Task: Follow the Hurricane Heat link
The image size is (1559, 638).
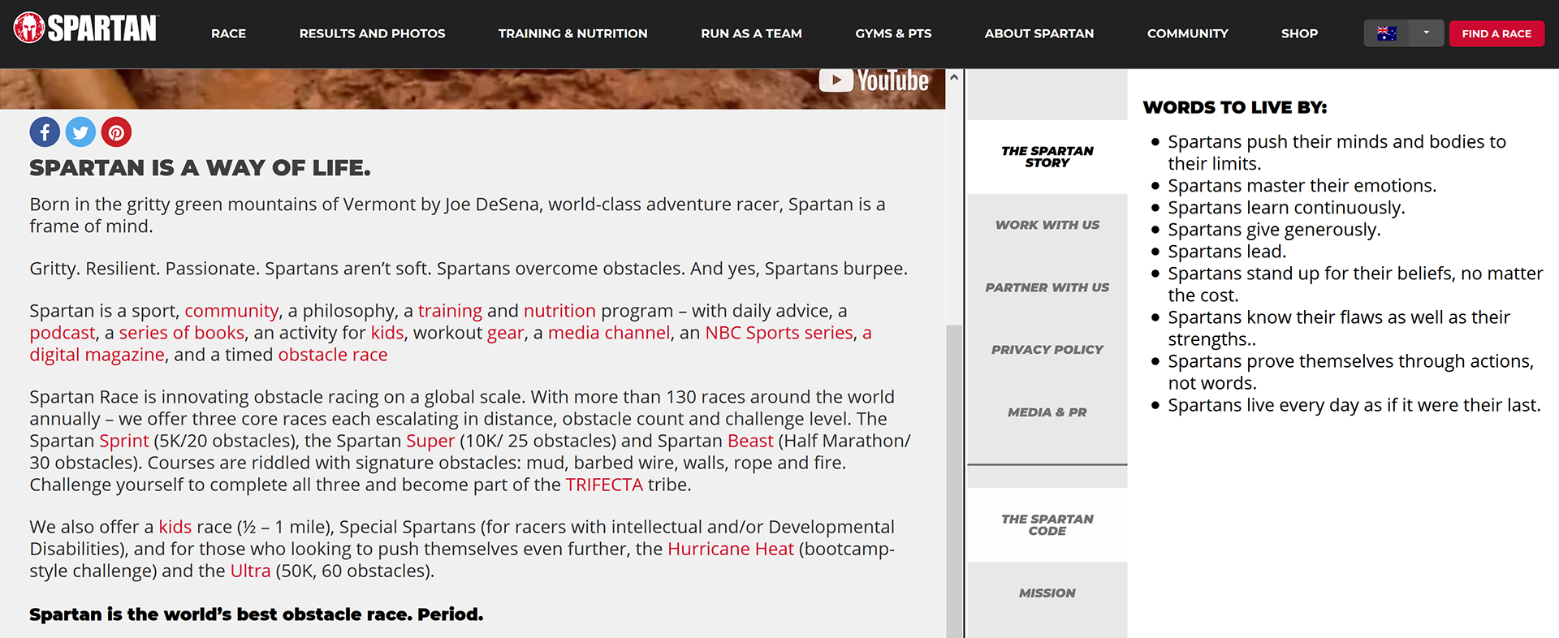Action: pyautogui.click(x=731, y=549)
